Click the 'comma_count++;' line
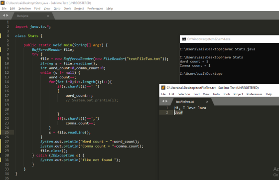 click(x=80, y=123)
